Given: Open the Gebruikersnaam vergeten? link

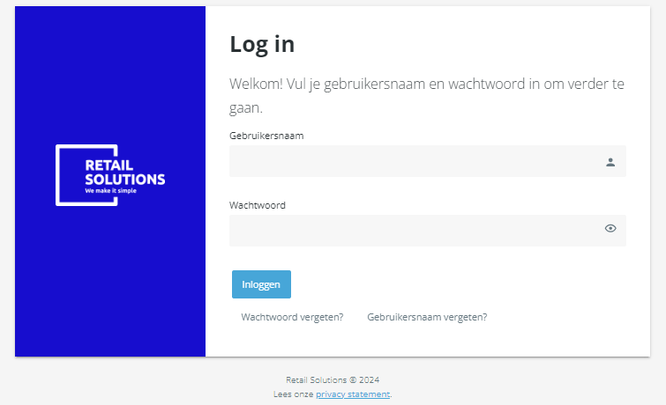Looking at the screenshot, I should click(427, 317).
